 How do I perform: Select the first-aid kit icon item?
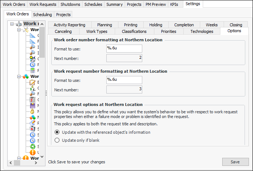click(x=32, y=129)
